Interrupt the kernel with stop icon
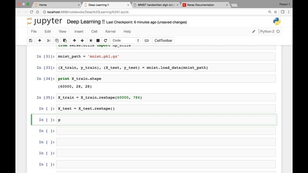 click(x=98, y=40)
